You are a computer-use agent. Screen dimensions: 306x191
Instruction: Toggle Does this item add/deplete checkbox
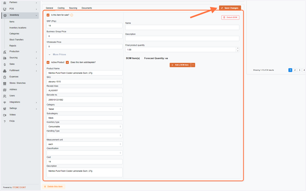68,62
